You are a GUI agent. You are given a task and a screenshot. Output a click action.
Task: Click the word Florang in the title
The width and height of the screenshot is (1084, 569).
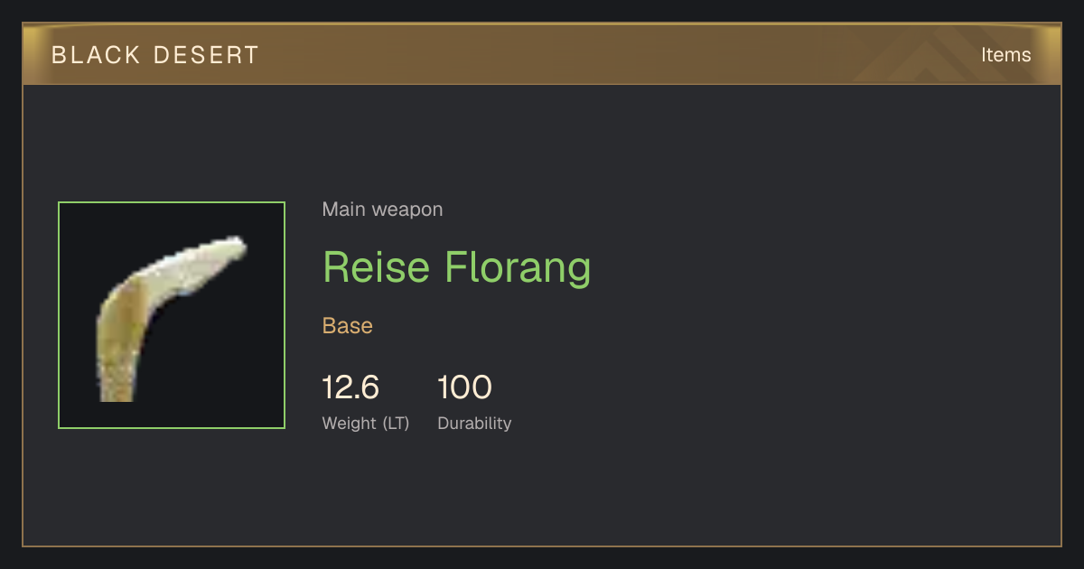(517, 267)
